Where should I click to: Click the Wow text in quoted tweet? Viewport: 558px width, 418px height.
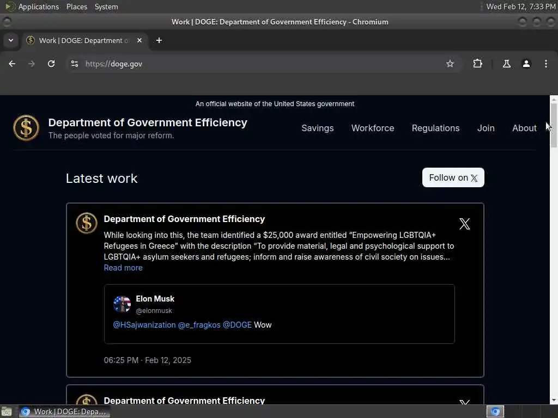point(263,325)
